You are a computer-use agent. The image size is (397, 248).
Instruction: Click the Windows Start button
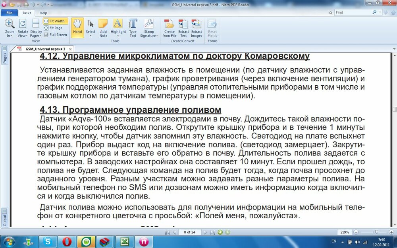click(x=10, y=242)
